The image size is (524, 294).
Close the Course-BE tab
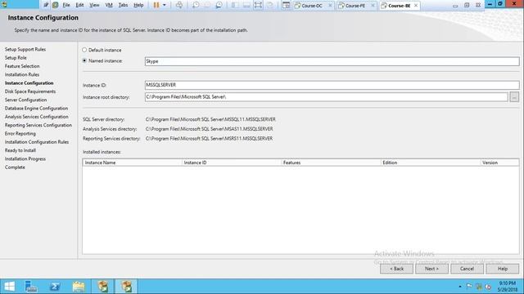coord(416,6)
